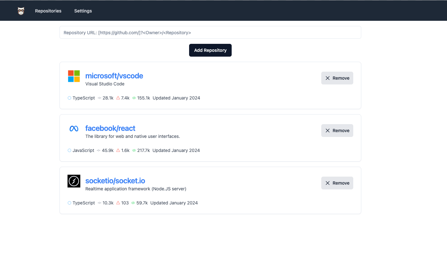Open the microsoft/vscode repository link
447x255 pixels.
click(114, 76)
